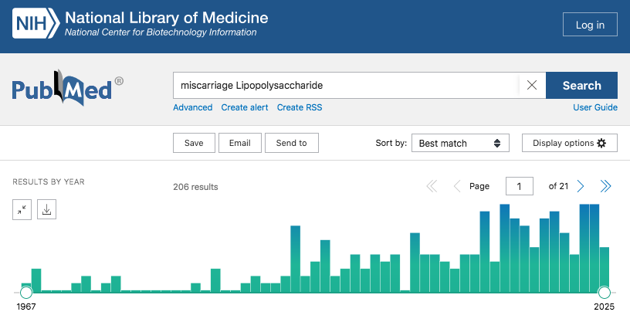630x322 pixels.
Task: Select the 1967 start year slider handle
Action: [26, 292]
